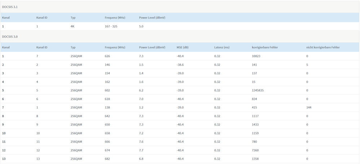
Task: Click power level 6.8 cell
Action: [141, 159]
